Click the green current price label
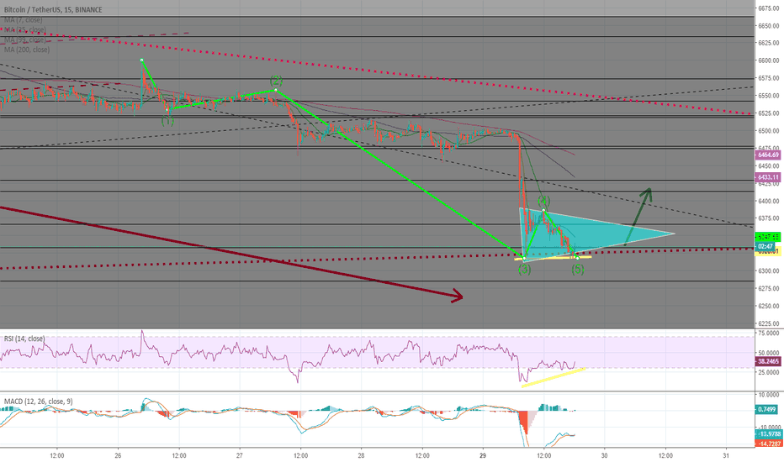The height and width of the screenshot is (462, 784). 767,237
